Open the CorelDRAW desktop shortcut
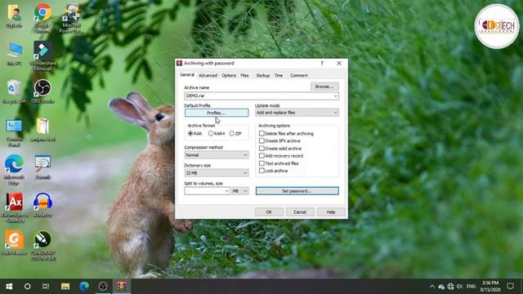Viewport: 523px width, 294px height. [x=42, y=245]
